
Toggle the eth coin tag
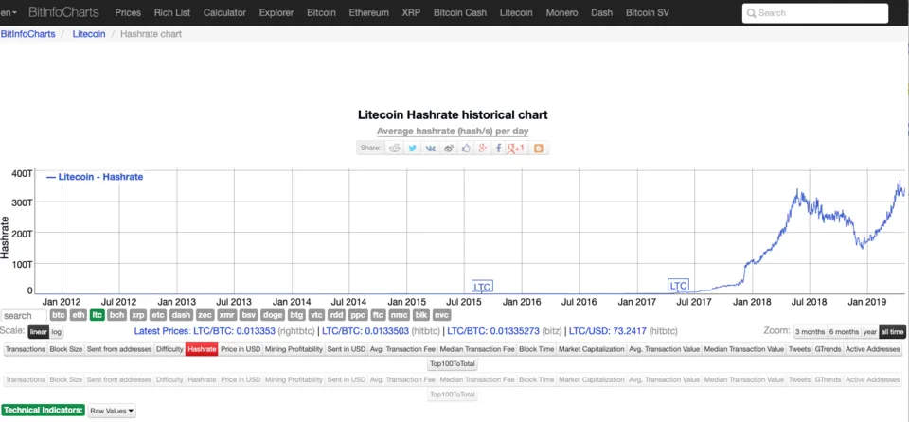[x=79, y=315]
